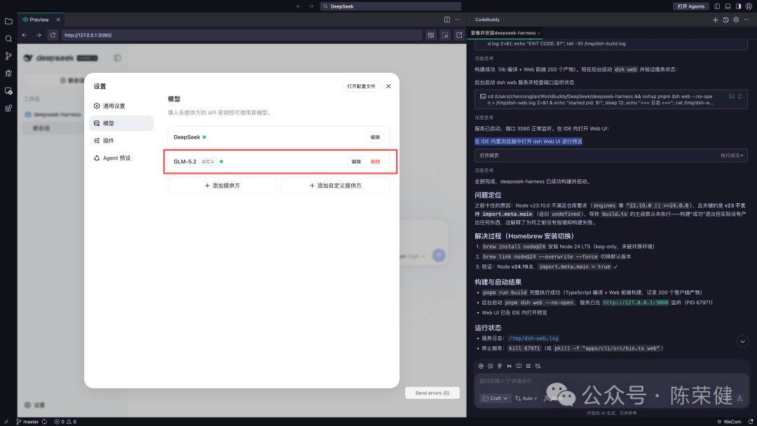Image resolution: width=757 pixels, height=426 pixels.
Task: Click 添加提供方 button
Action: click(x=222, y=186)
